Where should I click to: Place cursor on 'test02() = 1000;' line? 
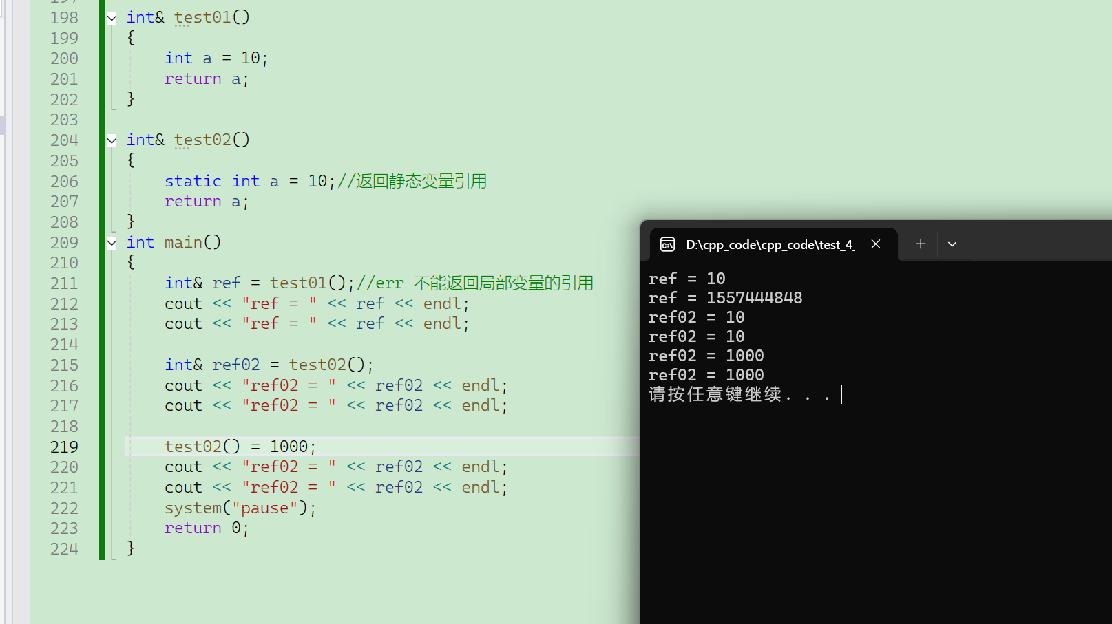click(x=240, y=447)
